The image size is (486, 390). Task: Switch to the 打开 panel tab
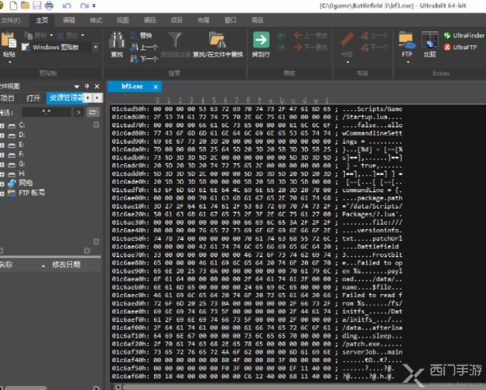pos(33,99)
